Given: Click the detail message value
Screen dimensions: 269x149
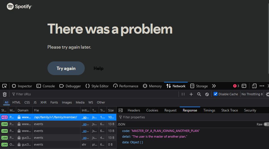Looking at the screenshot, I should [159, 137].
